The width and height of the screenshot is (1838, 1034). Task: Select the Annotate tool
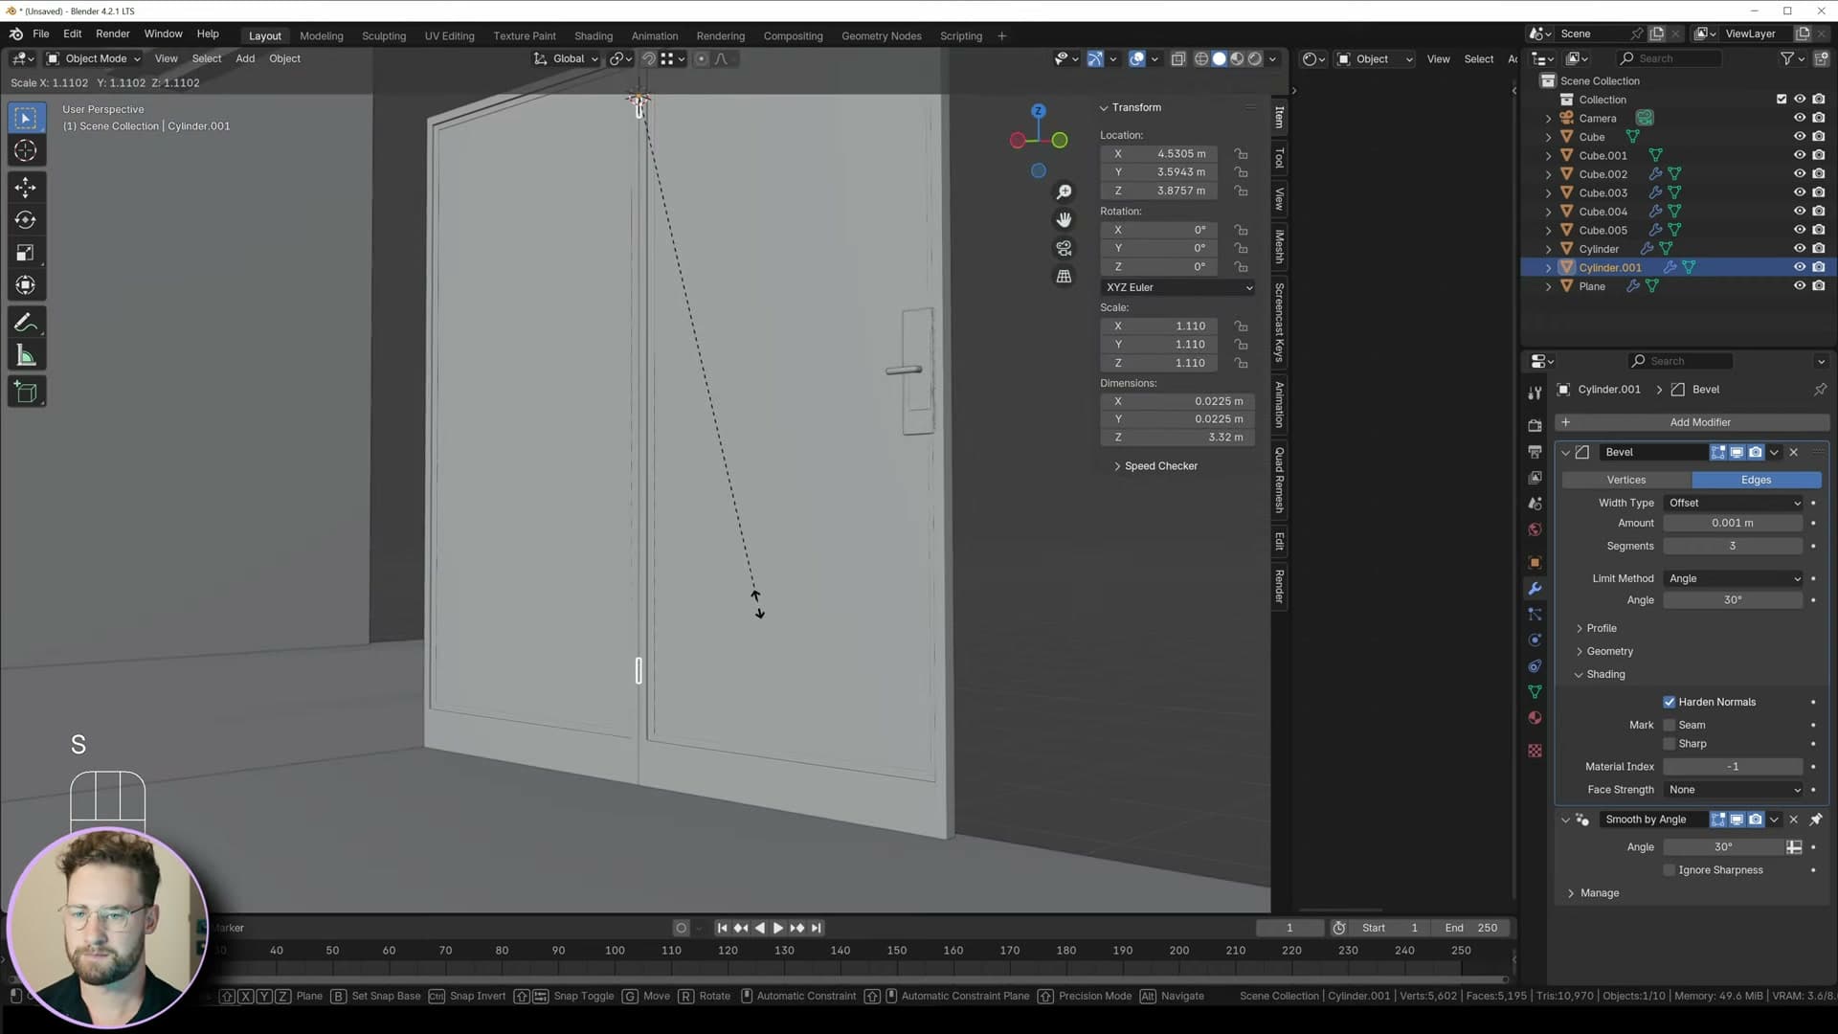pos(26,323)
